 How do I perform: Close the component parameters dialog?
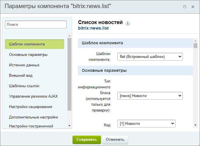point(193,7)
